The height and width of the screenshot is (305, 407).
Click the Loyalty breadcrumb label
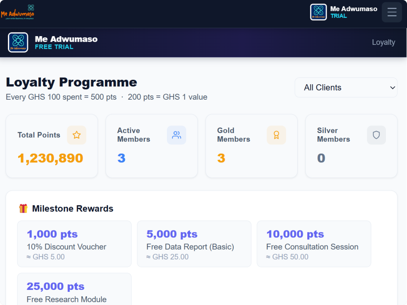pyautogui.click(x=383, y=42)
